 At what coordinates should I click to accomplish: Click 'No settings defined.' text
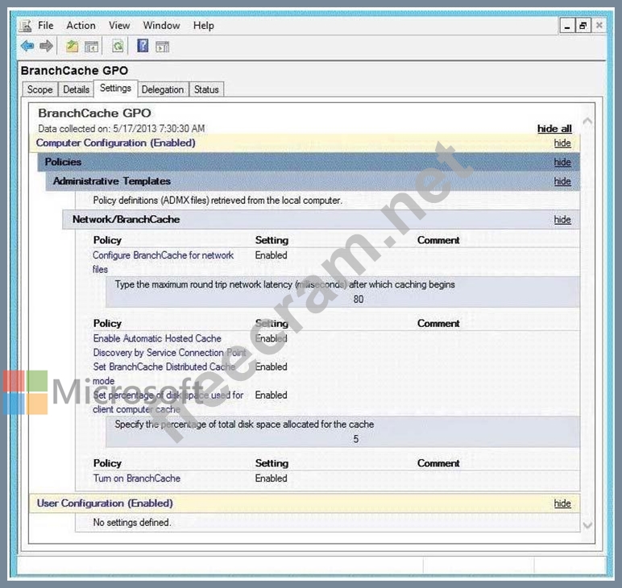131,523
